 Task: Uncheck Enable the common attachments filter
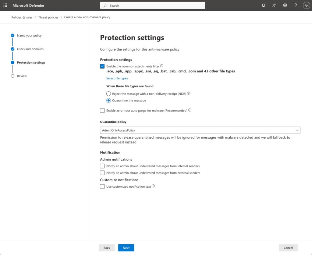click(x=102, y=66)
